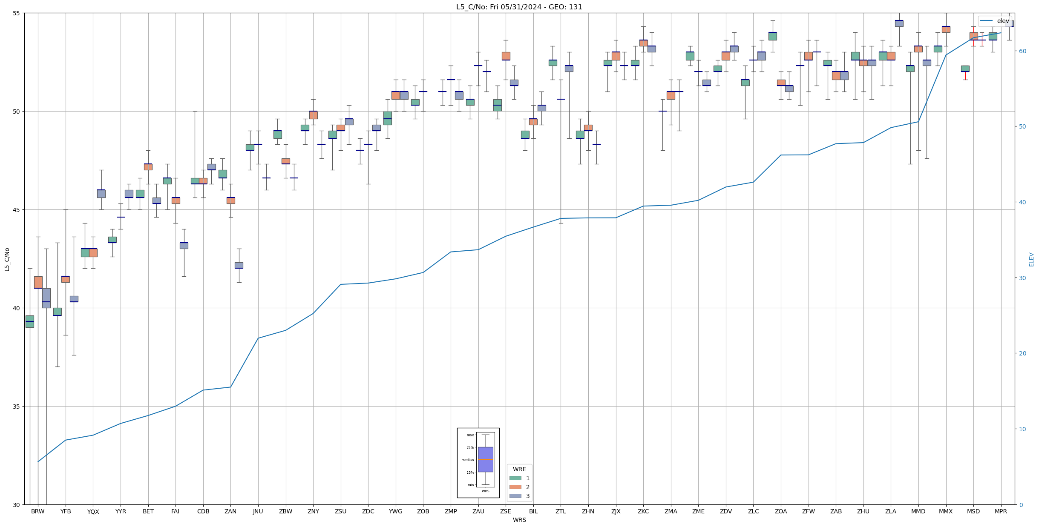
Task: Click the MPR x-axis label
Action: pos(1001,511)
